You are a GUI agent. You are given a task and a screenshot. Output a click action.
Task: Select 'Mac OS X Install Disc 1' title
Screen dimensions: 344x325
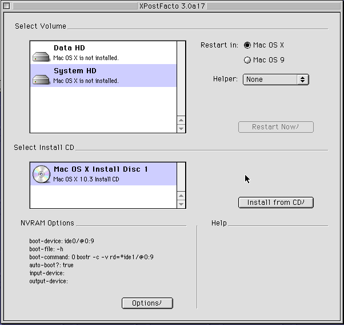point(101,169)
